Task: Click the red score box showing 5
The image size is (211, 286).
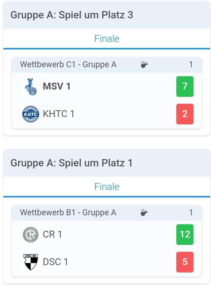Action: pyautogui.click(x=185, y=262)
